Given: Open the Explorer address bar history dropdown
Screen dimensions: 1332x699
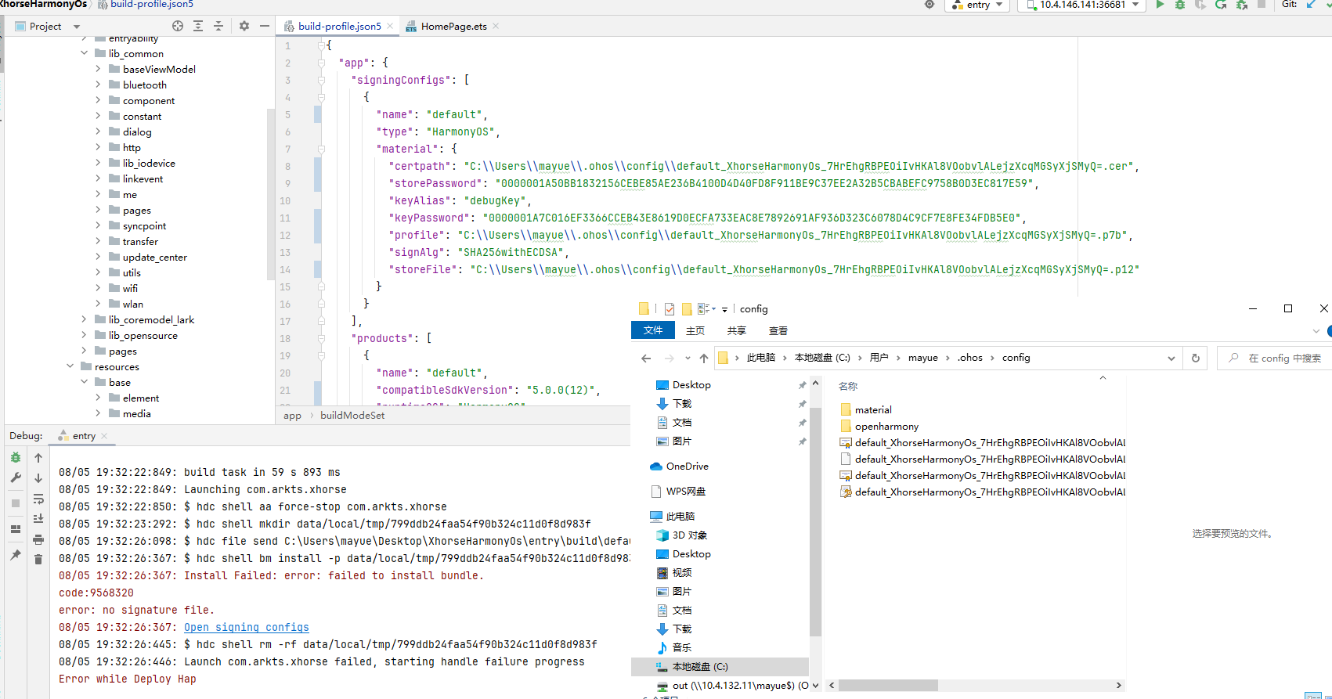Looking at the screenshot, I should tap(1171, 359).
